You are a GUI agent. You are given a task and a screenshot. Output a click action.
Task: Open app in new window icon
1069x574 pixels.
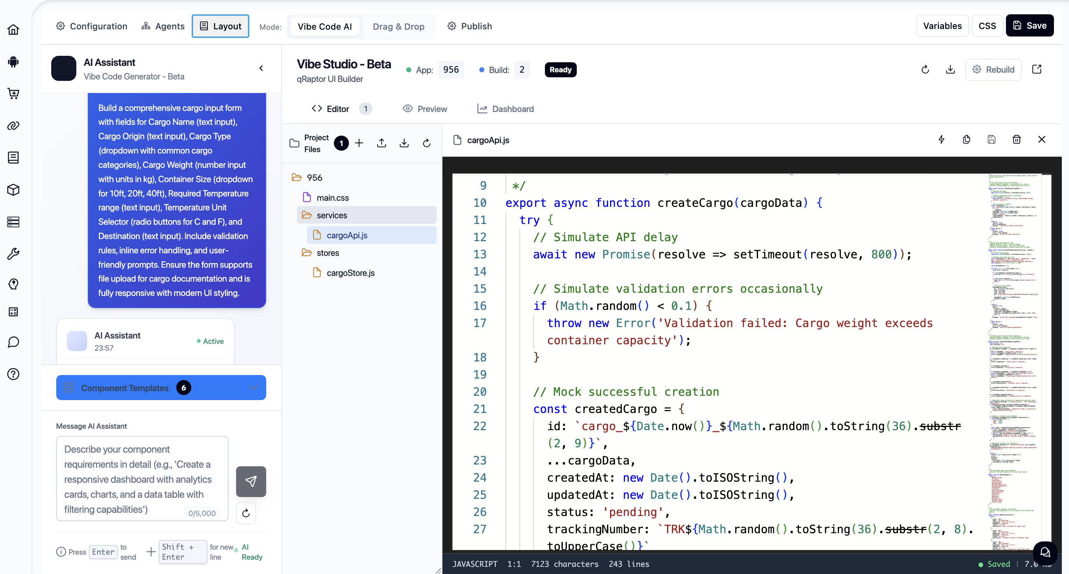tap(1037, 70)
